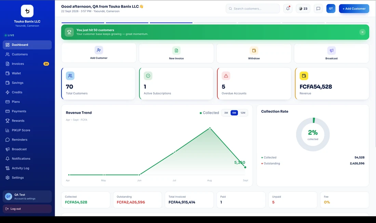
Task: Click the Paid count card
Action: click(x=241, y=200)
